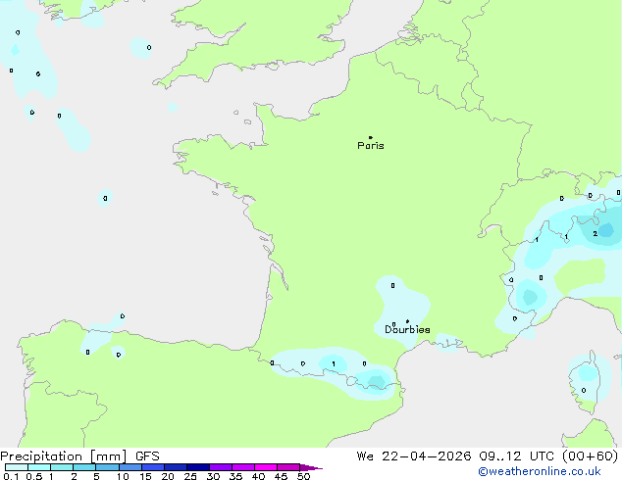Click the '1' precipitation value in the Pyrenees

[334, 364]
